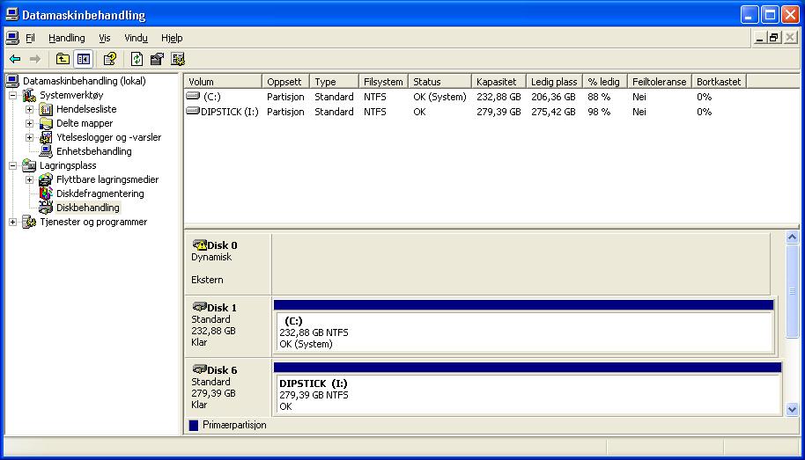The height and width of the screenshot is (460, 805).
Task: Click the Filsystem column header
Action: [x=383, y=82]
